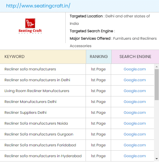
Task: Select keyword 'Living Room Recliner Manufacturers'
Action: (37, 91)
